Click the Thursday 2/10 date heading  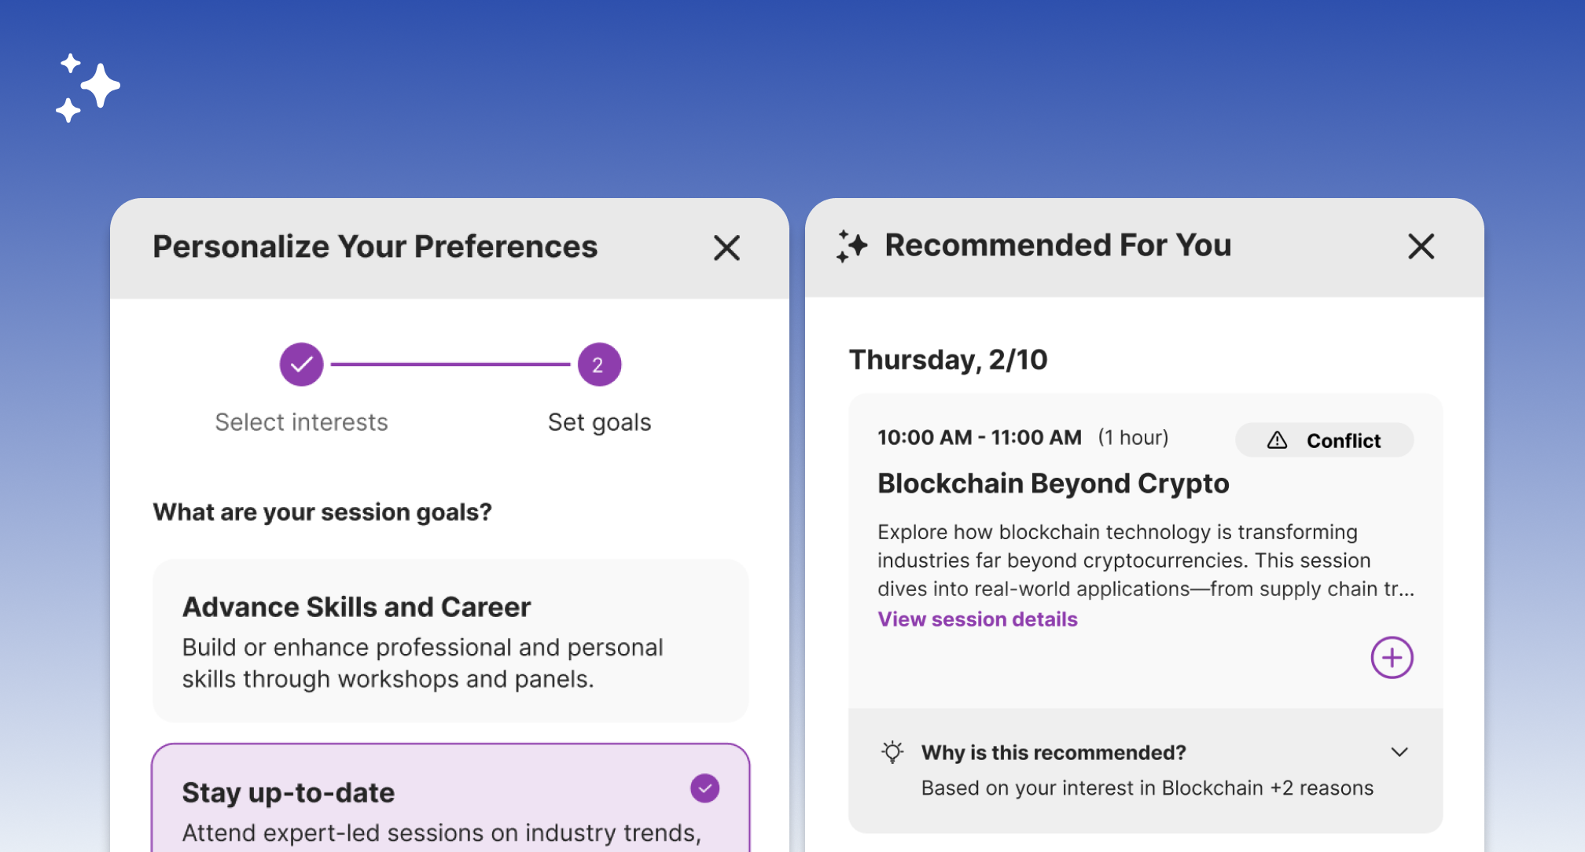point(947,359)
